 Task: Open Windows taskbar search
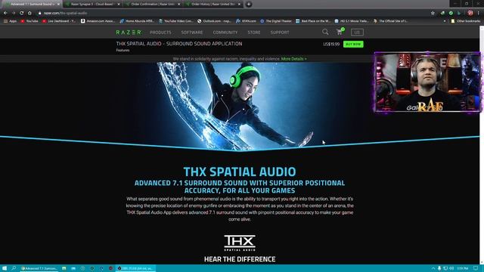[14, 268]
